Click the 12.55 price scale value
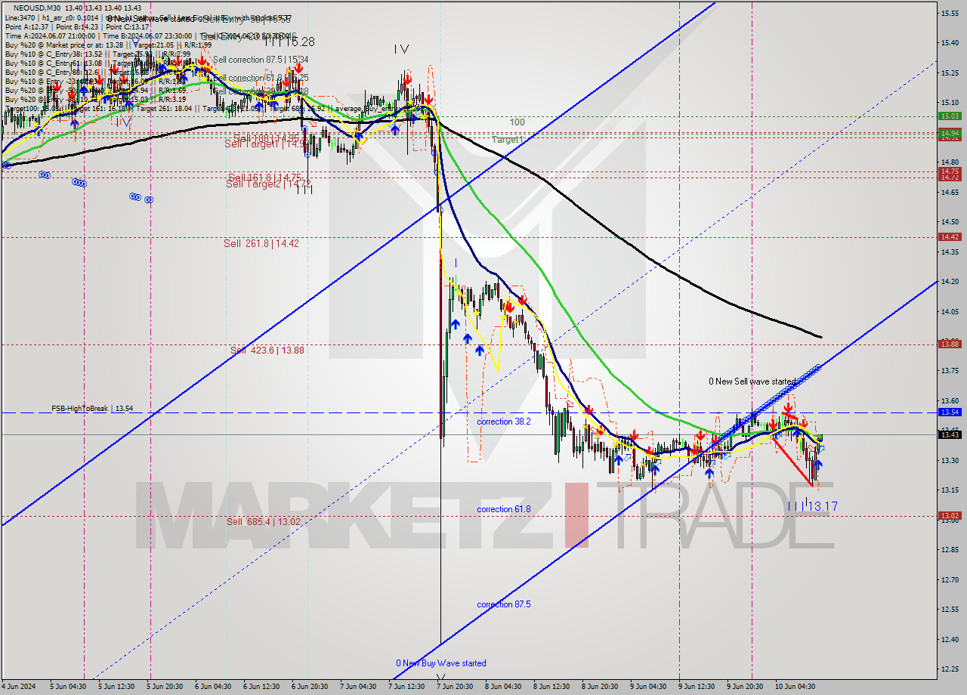 pos(949,610)
